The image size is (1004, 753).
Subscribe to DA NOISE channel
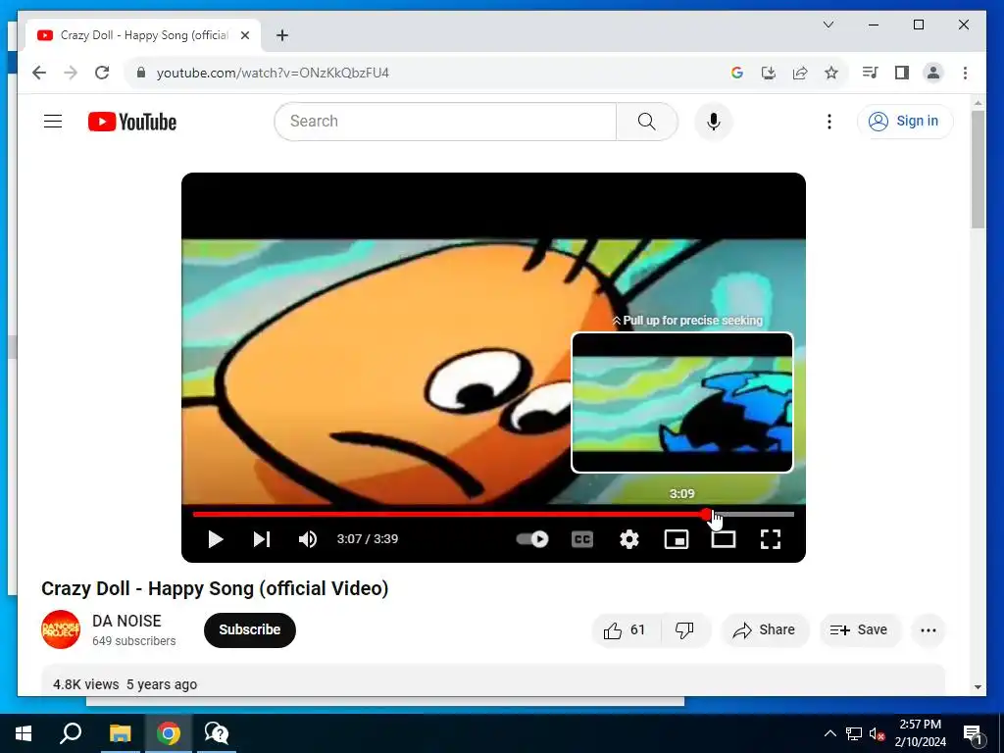click(x=250, y=629)
